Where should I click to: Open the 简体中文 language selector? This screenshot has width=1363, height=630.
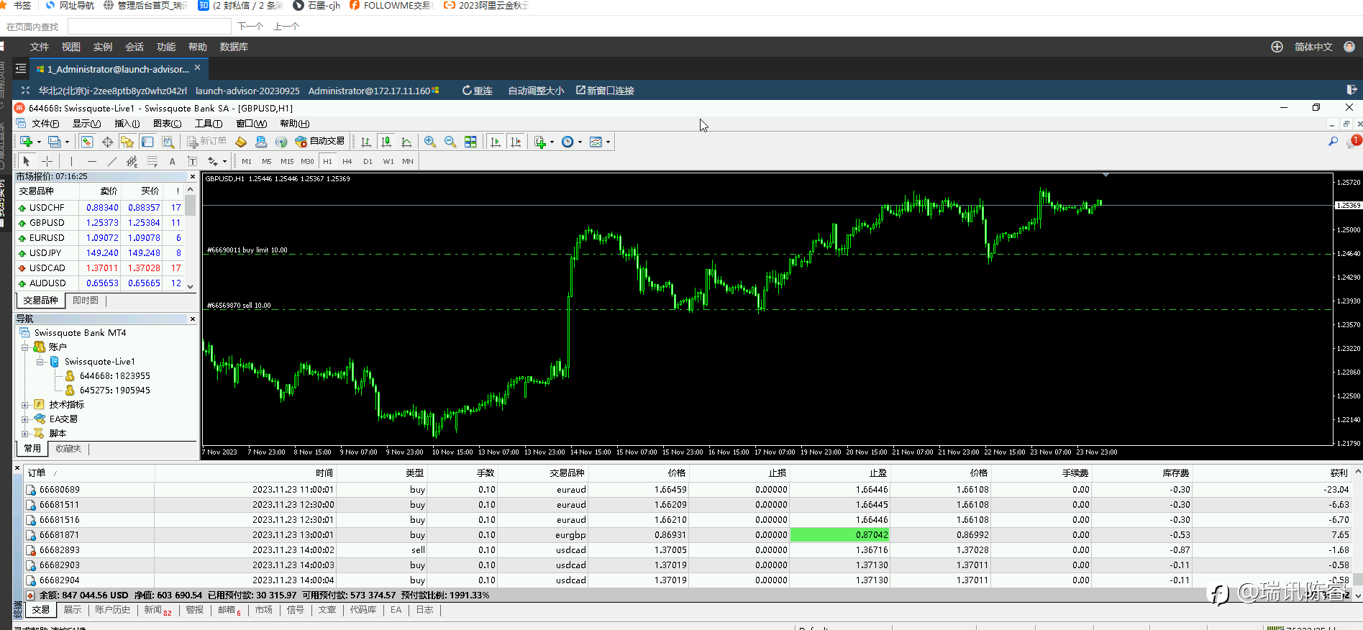pyautogui.click(x=1313, y=47)
